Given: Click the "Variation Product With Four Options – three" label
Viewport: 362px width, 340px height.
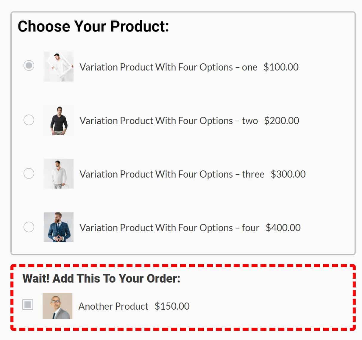Looking at the screenshot, I should (x=172, y=174).
